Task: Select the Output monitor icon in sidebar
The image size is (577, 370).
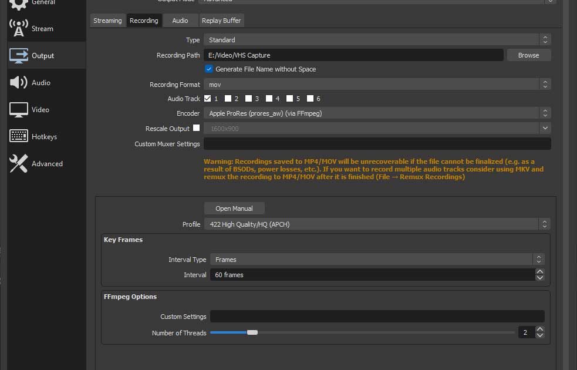Action: [x=19, y=56]
